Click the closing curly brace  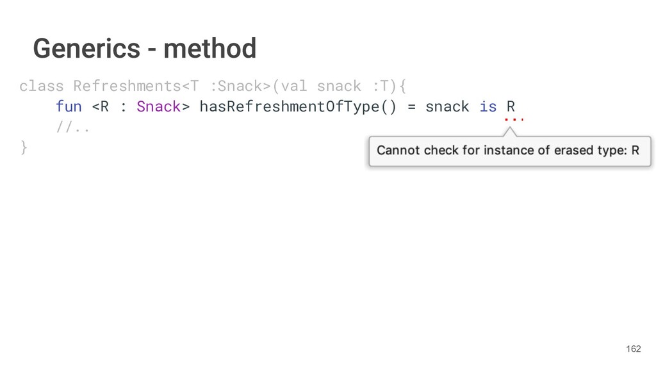click(24, 147)
